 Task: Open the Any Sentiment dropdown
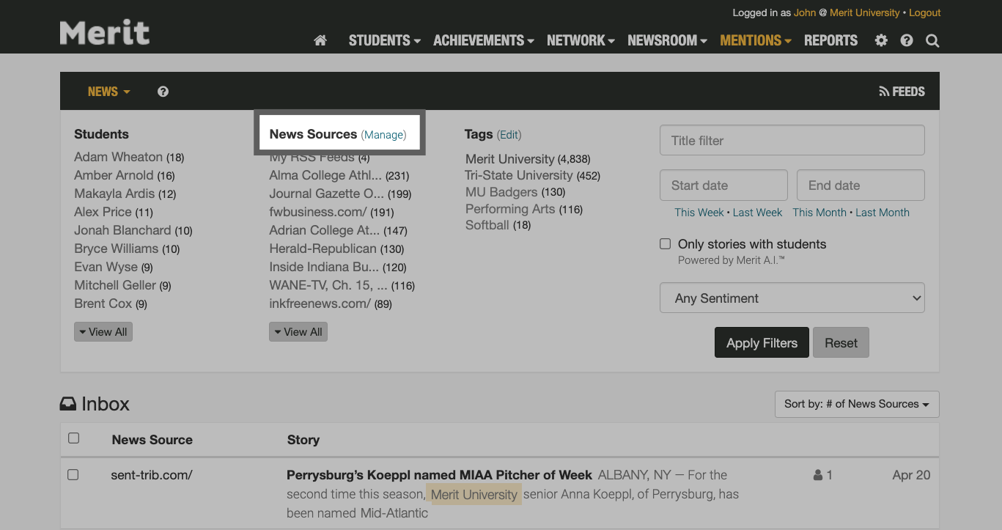point(792,298)
